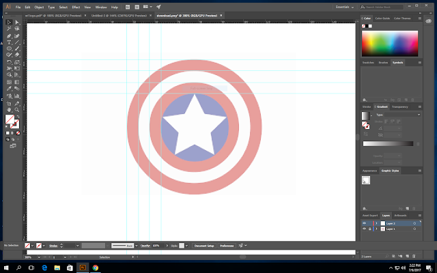
Task: Enable Draw Behind mode
Action: pos(13,139)
